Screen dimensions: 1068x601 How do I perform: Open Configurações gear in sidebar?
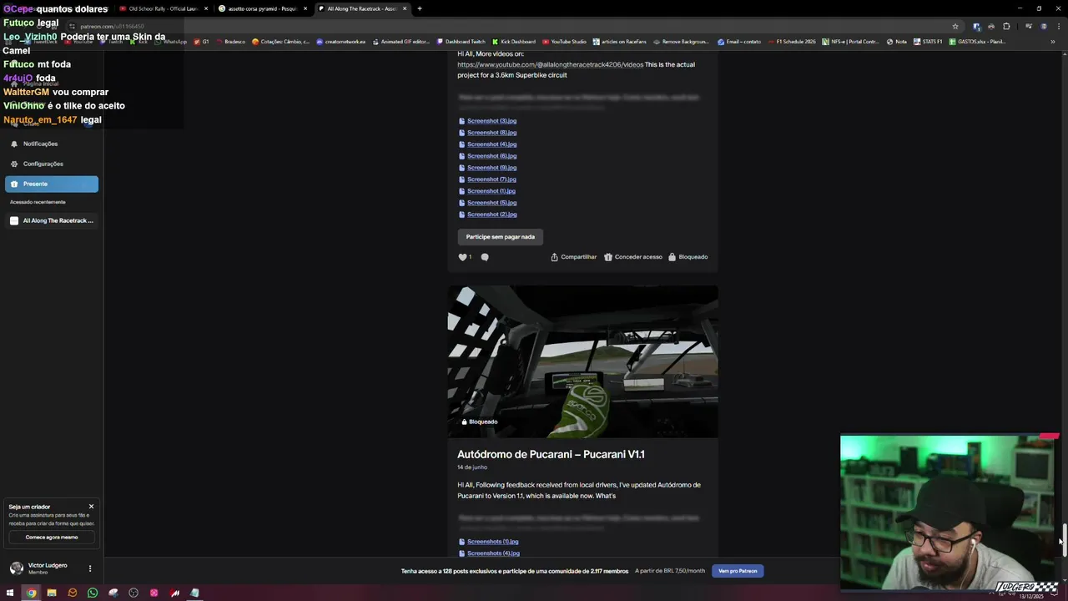51,164
